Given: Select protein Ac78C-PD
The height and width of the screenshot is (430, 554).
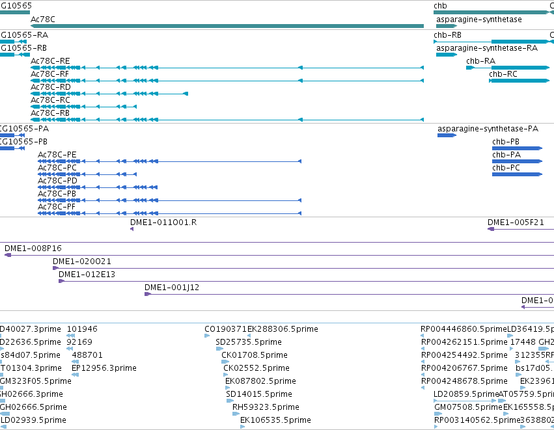Looking at the screenshot, I should (x=98, y=187).
